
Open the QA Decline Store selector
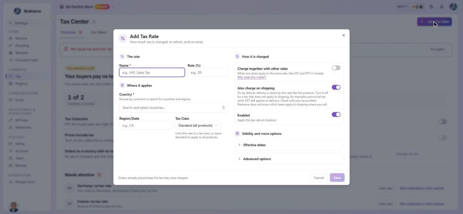[x=87, y=7]
